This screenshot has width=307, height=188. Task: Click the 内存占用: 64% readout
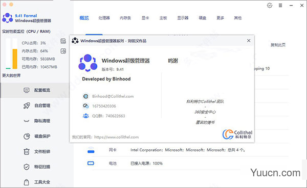point(35,51)
